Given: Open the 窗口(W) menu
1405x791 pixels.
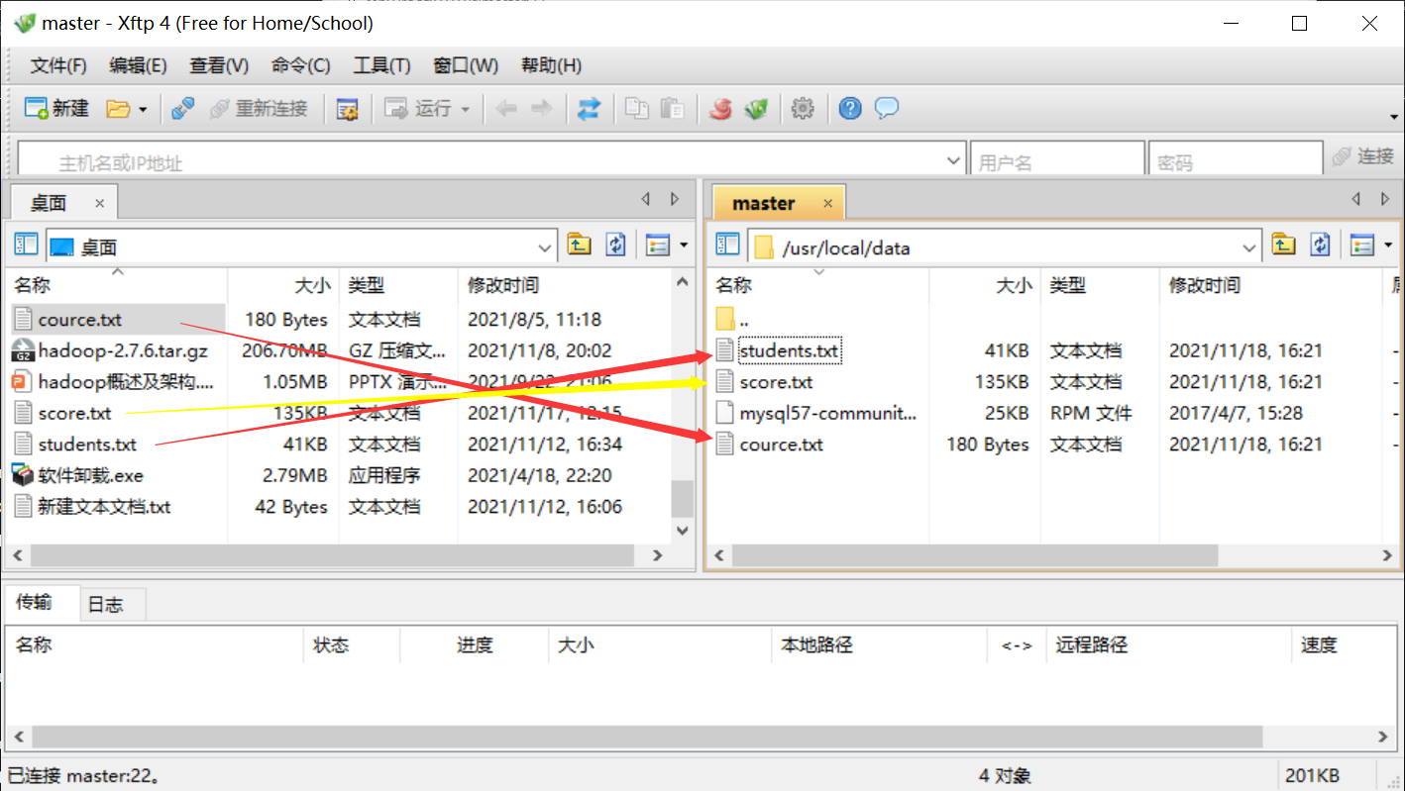Looking at the screenshot, I should point(466,65).
